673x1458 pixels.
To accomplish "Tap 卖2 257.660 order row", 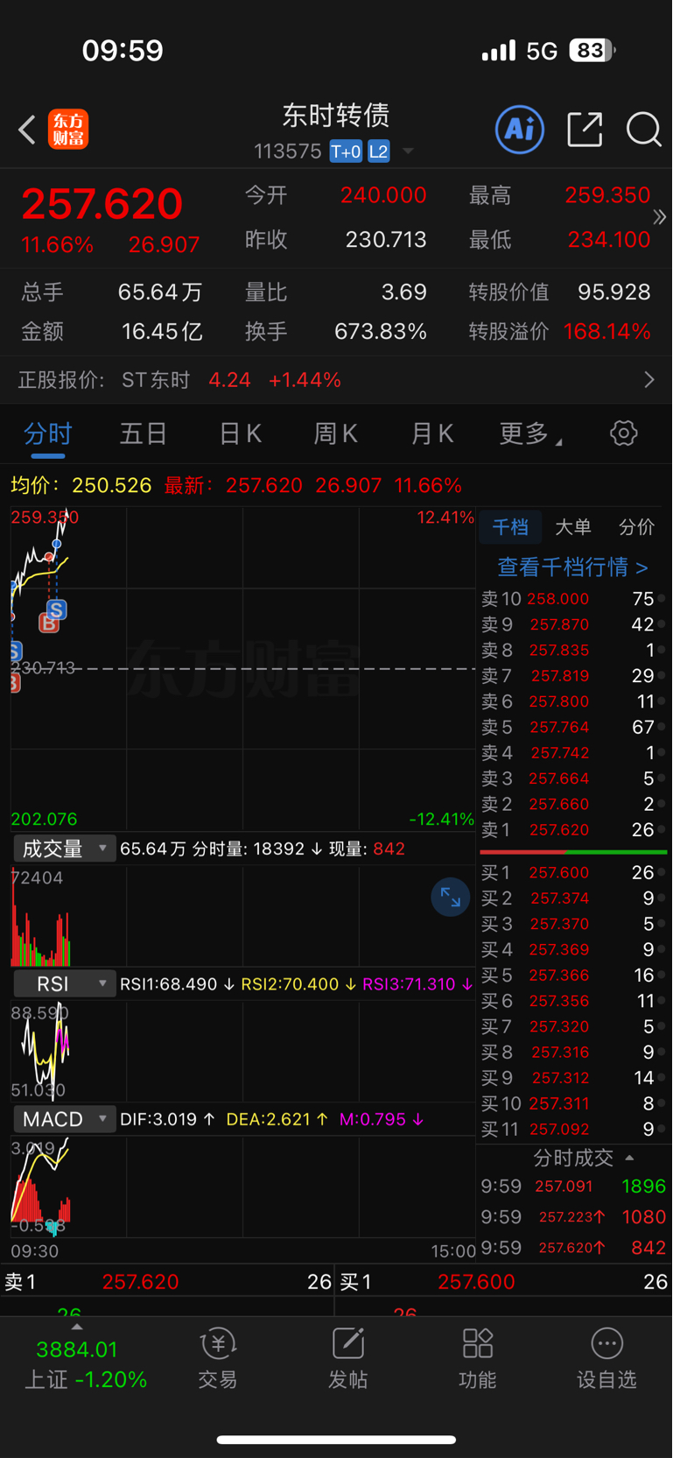I will [572, 804].
